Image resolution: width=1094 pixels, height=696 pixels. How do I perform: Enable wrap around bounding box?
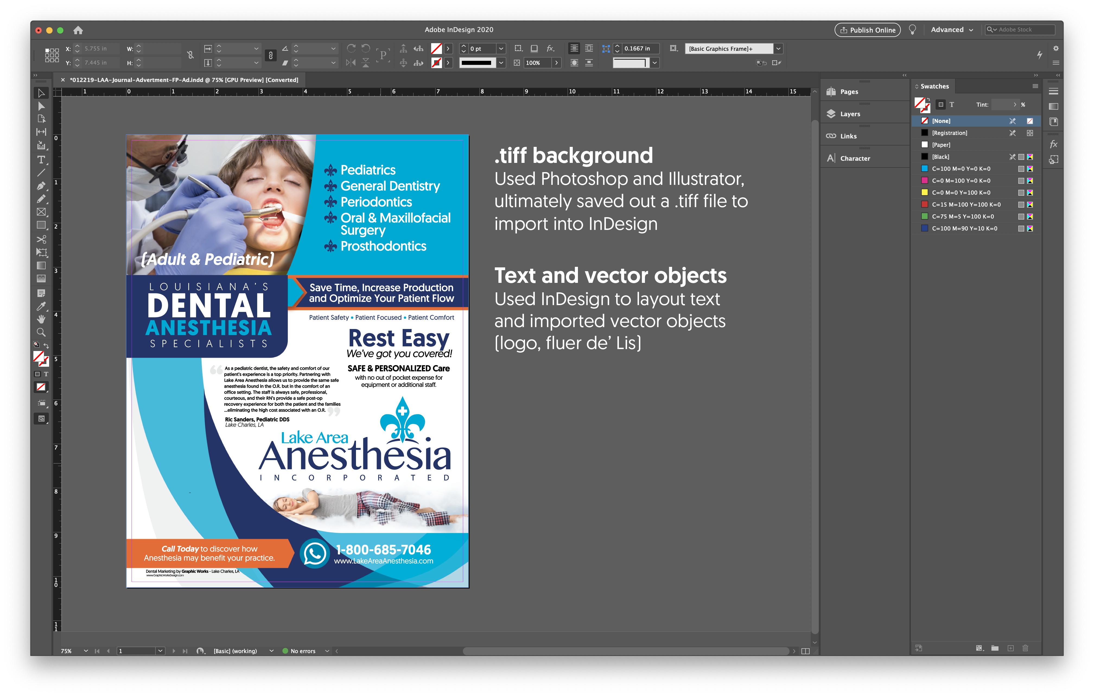tap(589, 48)
